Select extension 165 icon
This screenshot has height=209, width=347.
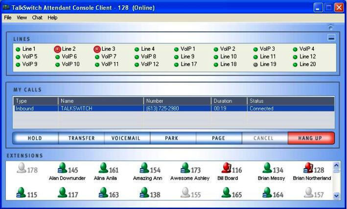pyautogui.click(x=226, y=193)
